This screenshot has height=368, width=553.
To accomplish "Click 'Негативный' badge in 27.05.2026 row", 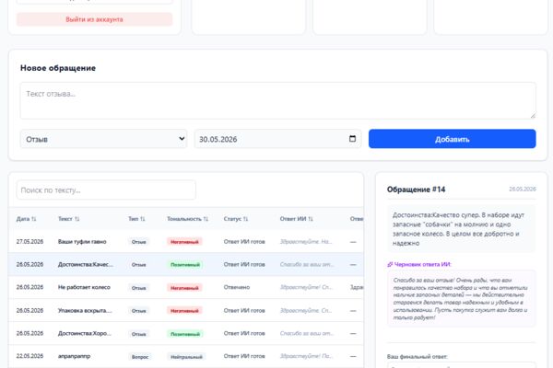I will point(184,242).
